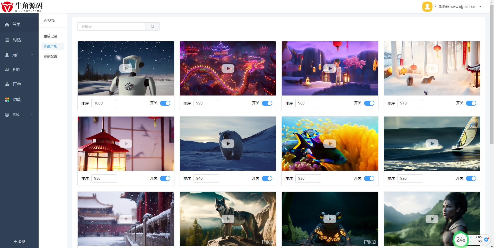Play the robot in snow video

tap(126, 68)
